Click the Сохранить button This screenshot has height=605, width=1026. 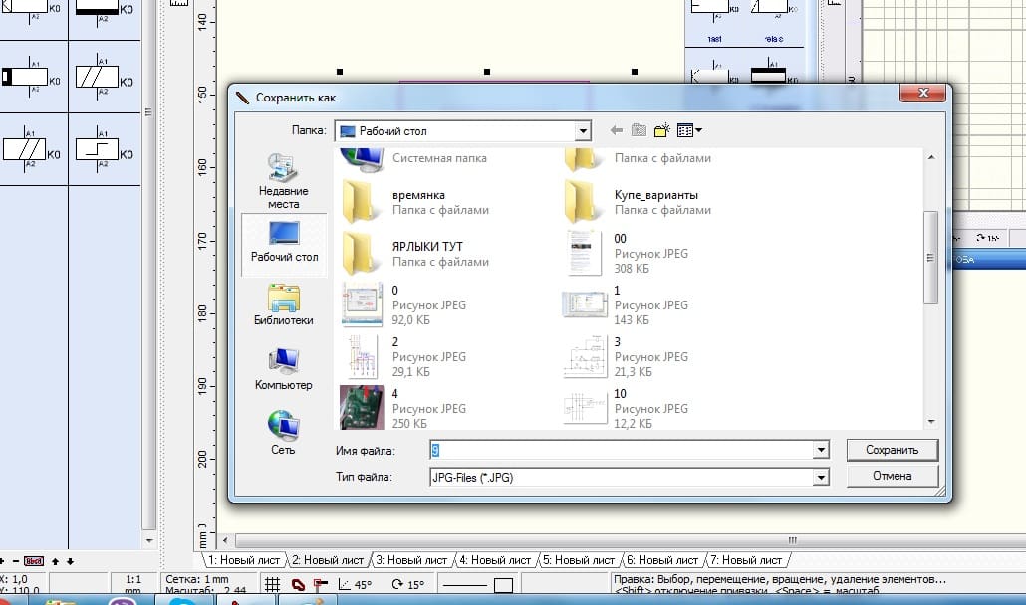pyautogui.click(x=892, y=450)
